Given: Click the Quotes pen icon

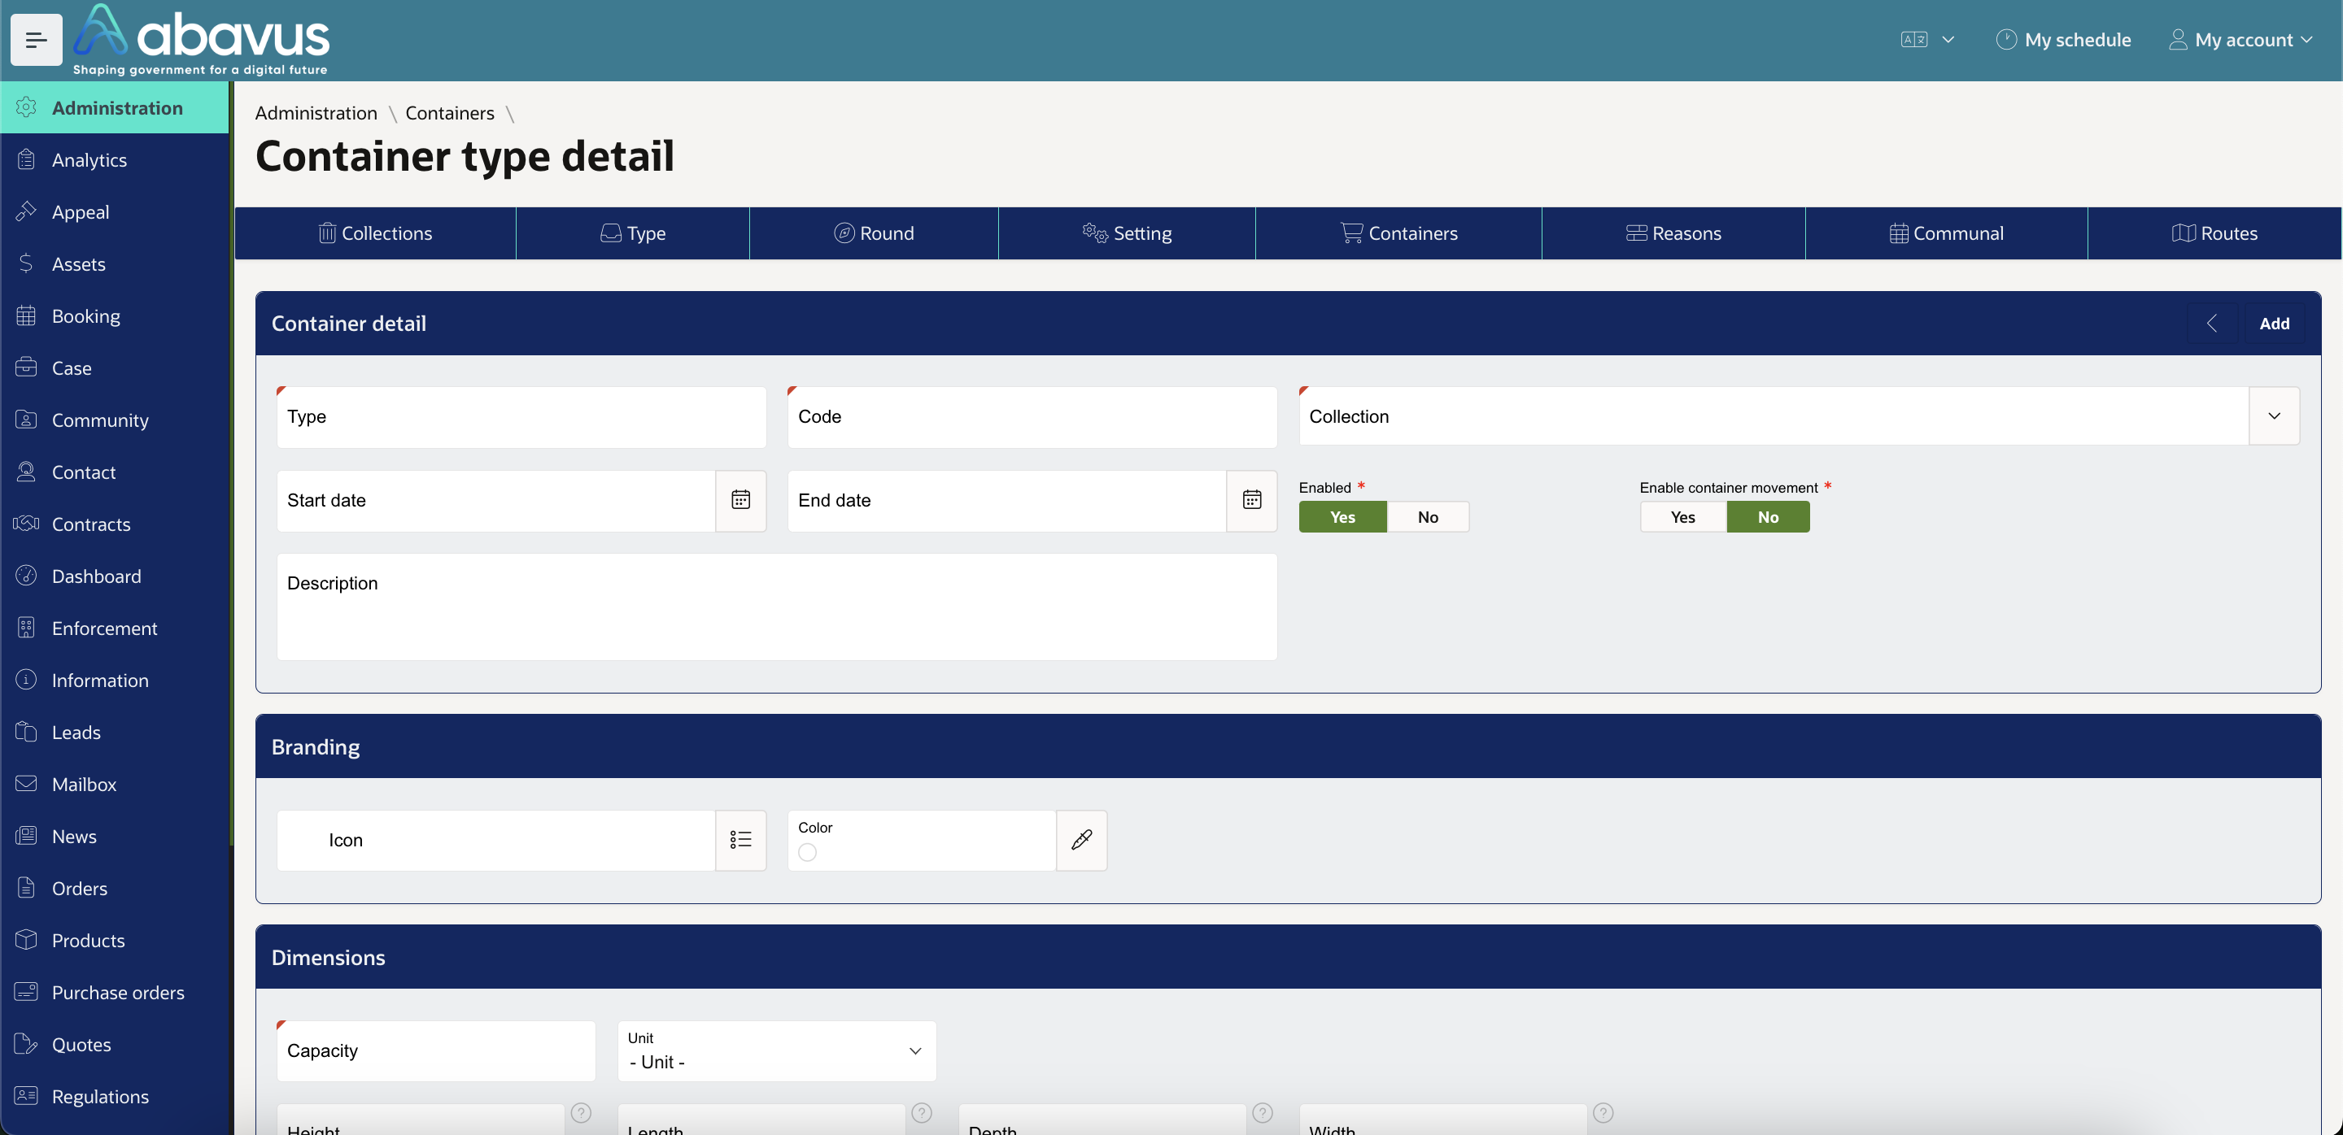Looking at the screenshot, I should [26, 1044].
